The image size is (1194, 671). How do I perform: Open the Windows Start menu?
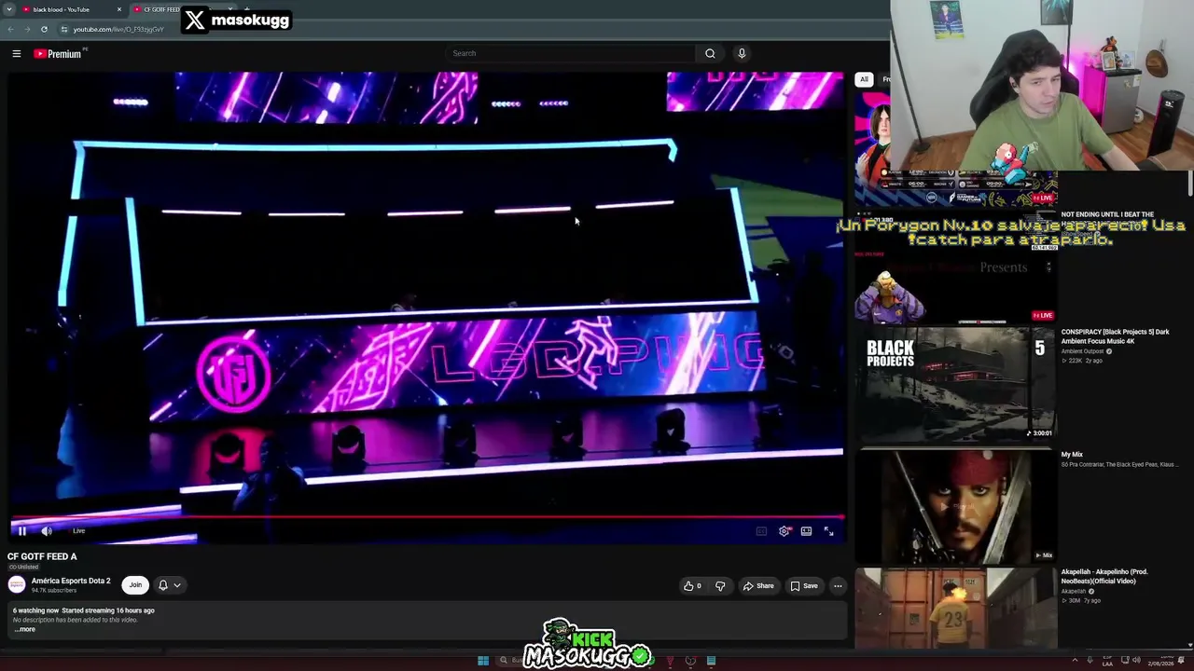pyautogui.click(x=483, y=661)
